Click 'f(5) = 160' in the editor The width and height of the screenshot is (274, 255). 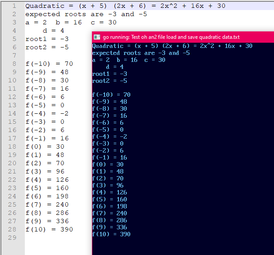(x=47, y=188)
